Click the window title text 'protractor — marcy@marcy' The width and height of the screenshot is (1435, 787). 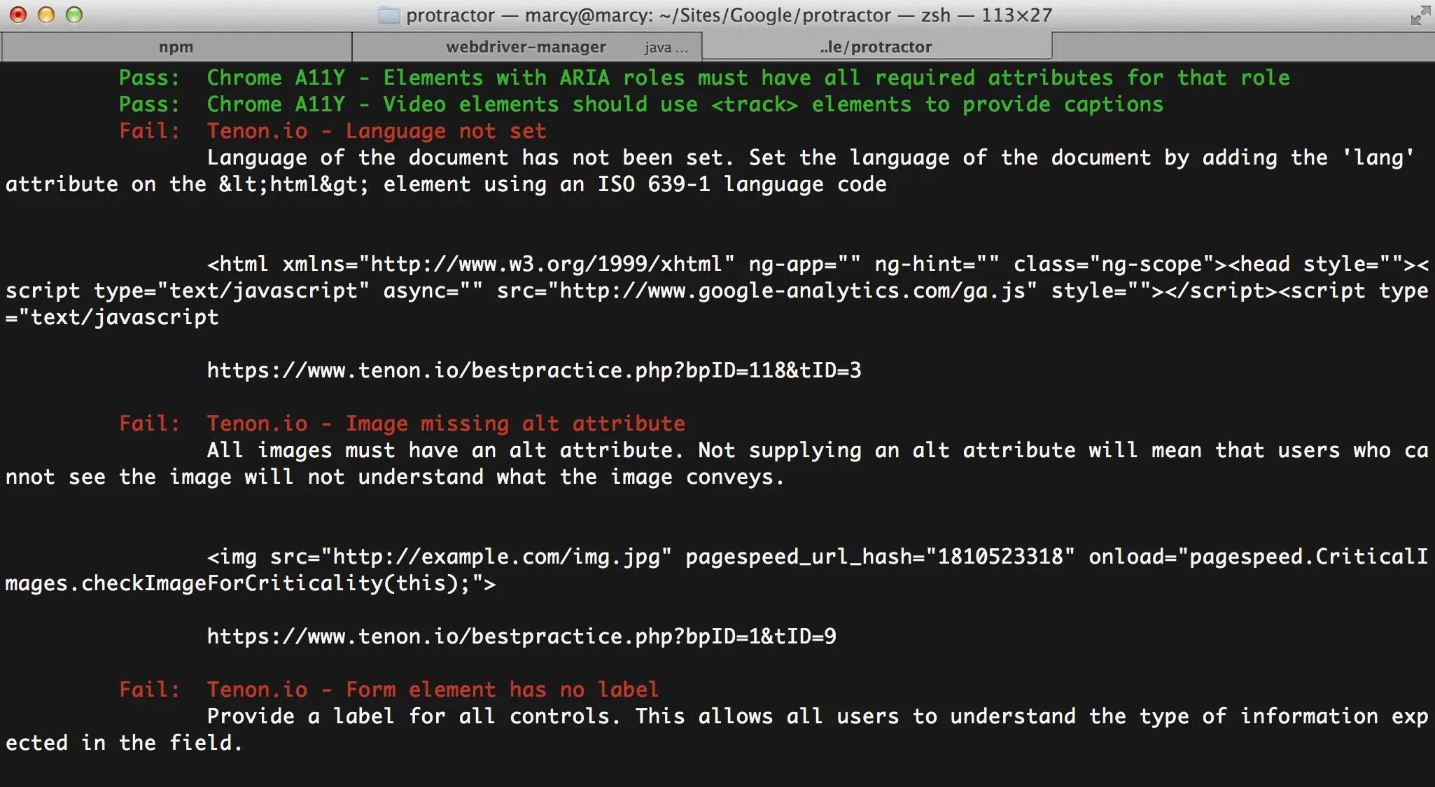(x=529, y=15)
